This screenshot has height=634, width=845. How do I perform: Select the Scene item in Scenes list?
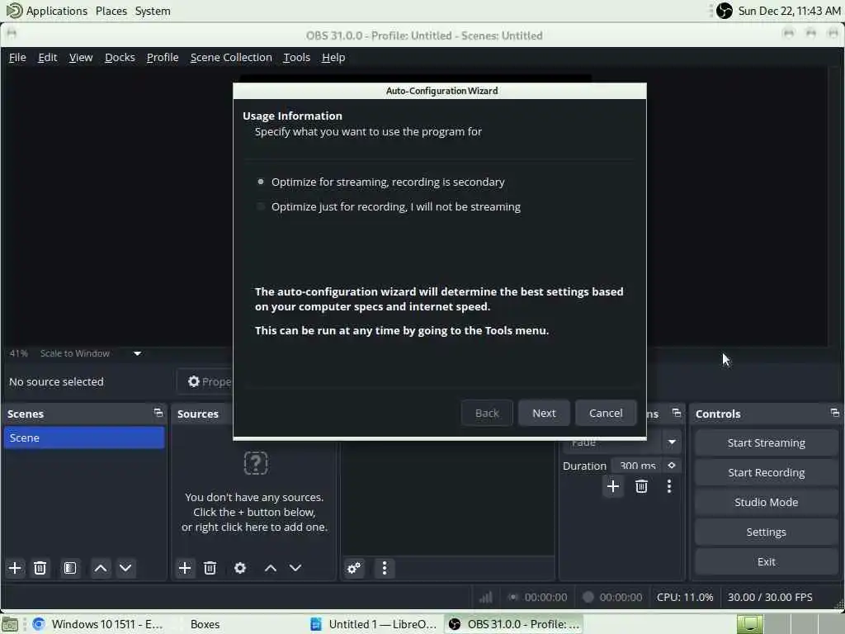coord(84,438)
